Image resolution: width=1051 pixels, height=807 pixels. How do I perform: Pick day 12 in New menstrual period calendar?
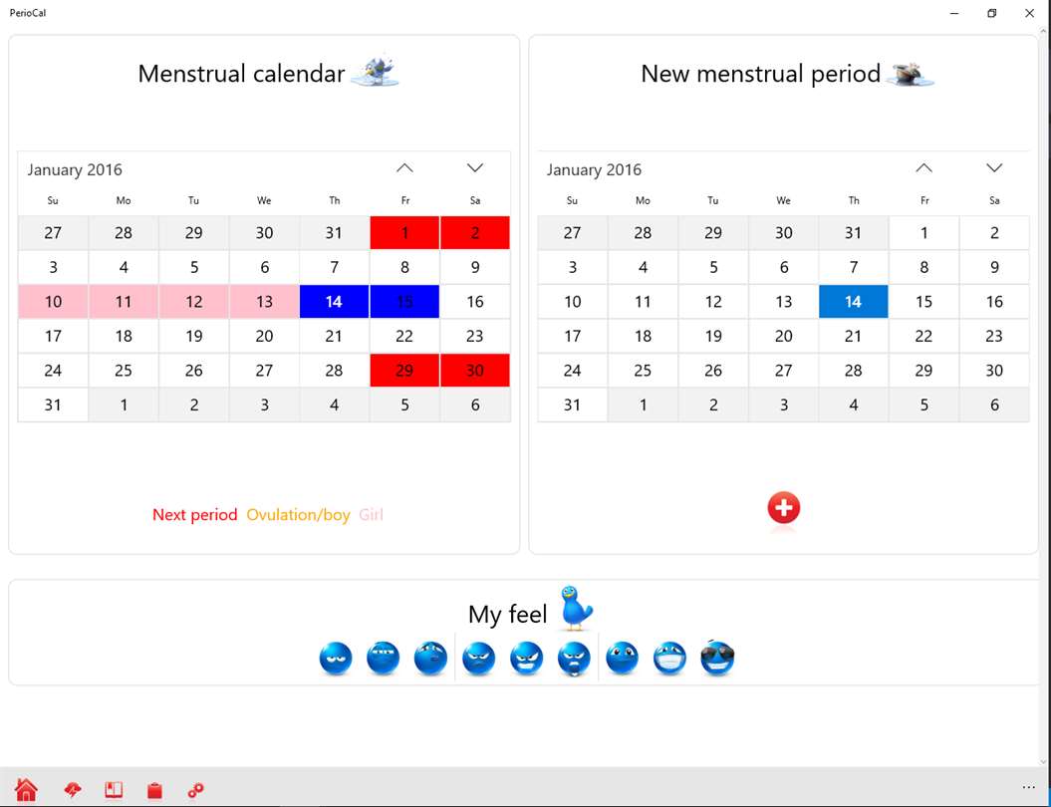pyautogui.click(x=713, y=302)
